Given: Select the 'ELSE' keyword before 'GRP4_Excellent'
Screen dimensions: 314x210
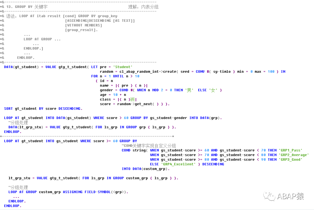Looking at the screenshot, I should [x=154, y=164].
